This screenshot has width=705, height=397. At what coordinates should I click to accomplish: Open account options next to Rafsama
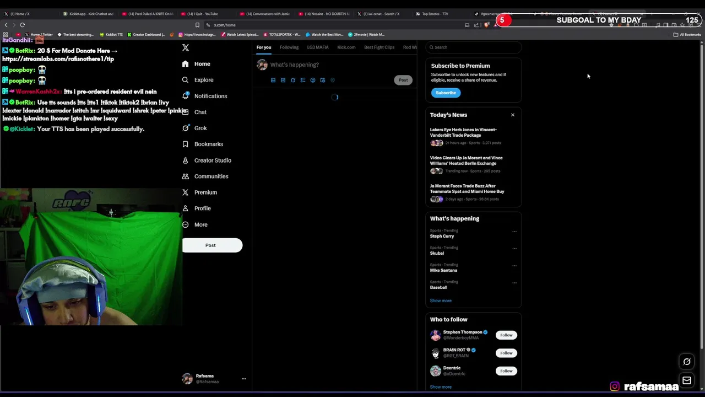[243, 379]
